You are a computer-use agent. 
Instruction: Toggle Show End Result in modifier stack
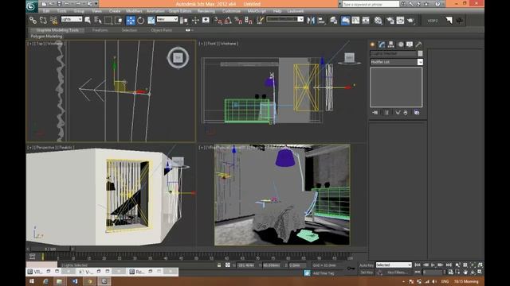point(386,113)
